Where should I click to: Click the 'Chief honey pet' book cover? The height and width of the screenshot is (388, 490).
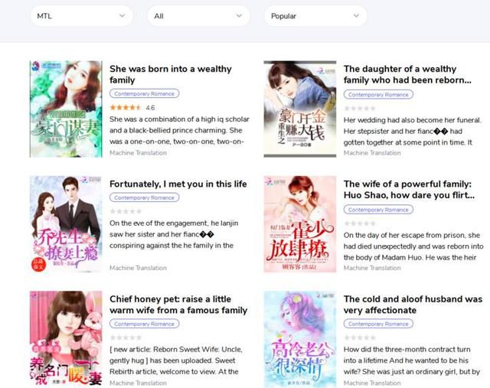click(66, 339)
